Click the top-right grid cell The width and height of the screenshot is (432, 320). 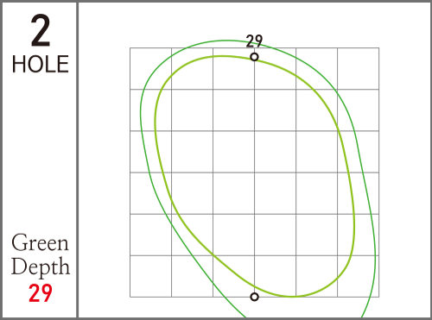click(x=358, y=68)
